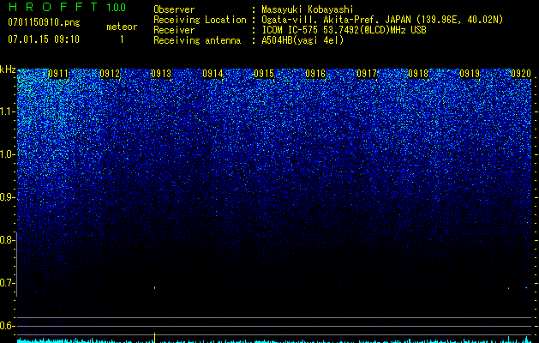Click the 0.9 kHz axis label
539x343 pixels.
tap(7, 197)
